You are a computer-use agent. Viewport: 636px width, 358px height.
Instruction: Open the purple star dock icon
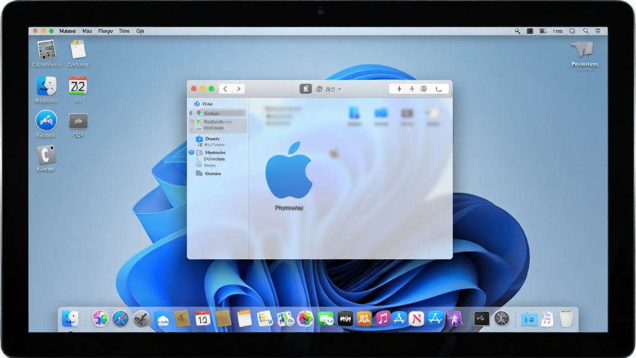(455, 319)
